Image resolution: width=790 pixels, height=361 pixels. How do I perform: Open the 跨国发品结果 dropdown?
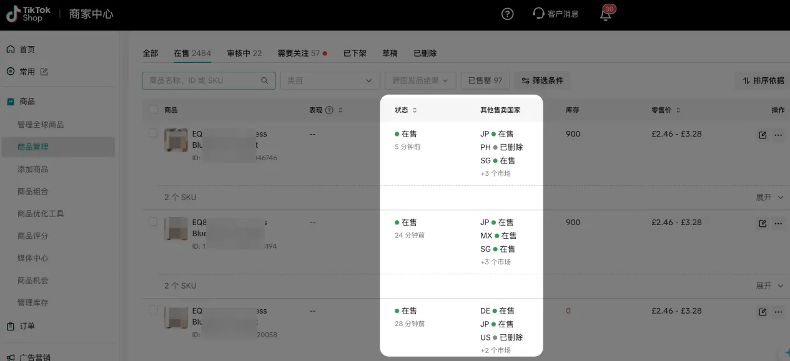click(418, 80)
